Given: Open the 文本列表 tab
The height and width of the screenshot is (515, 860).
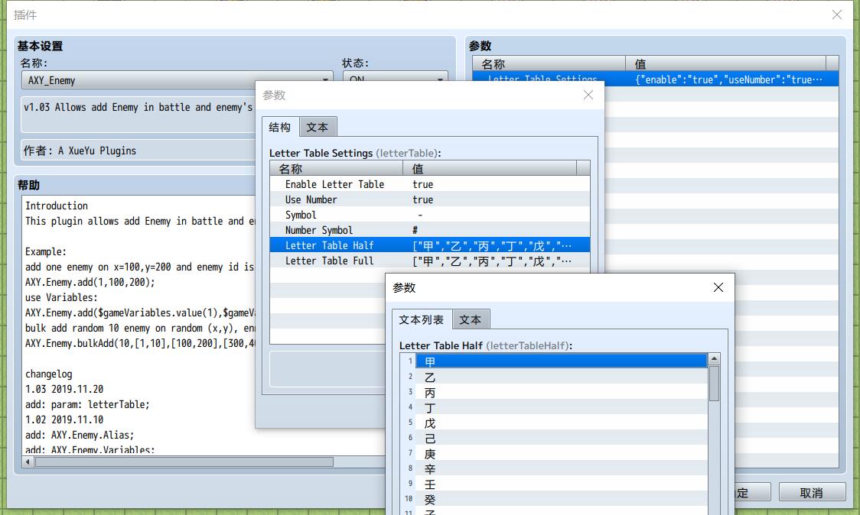Looking at the screenshot, I should point(422,319).
